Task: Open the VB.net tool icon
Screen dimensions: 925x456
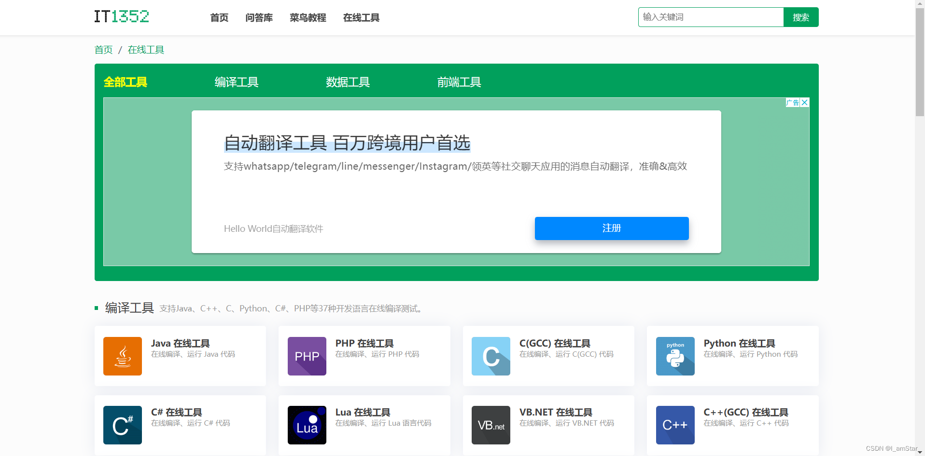Action: (x=491, y=425)
